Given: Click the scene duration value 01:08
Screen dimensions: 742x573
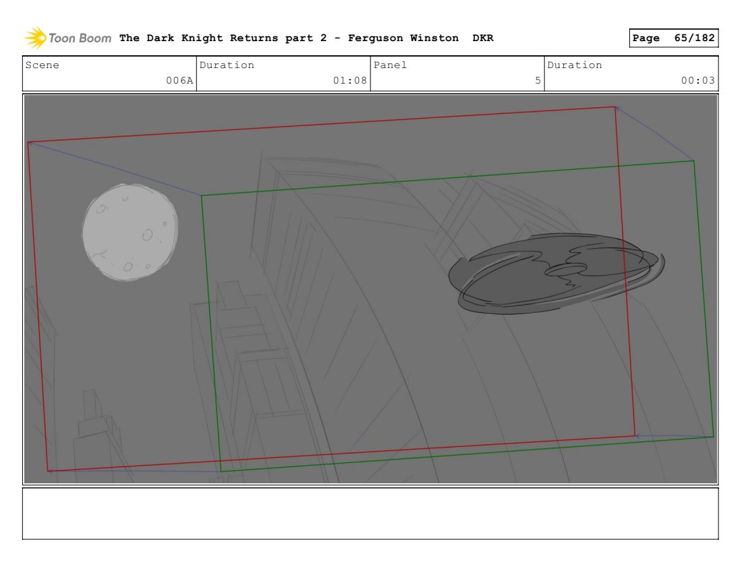Looking at the screenshot, I should click(349, 80).
